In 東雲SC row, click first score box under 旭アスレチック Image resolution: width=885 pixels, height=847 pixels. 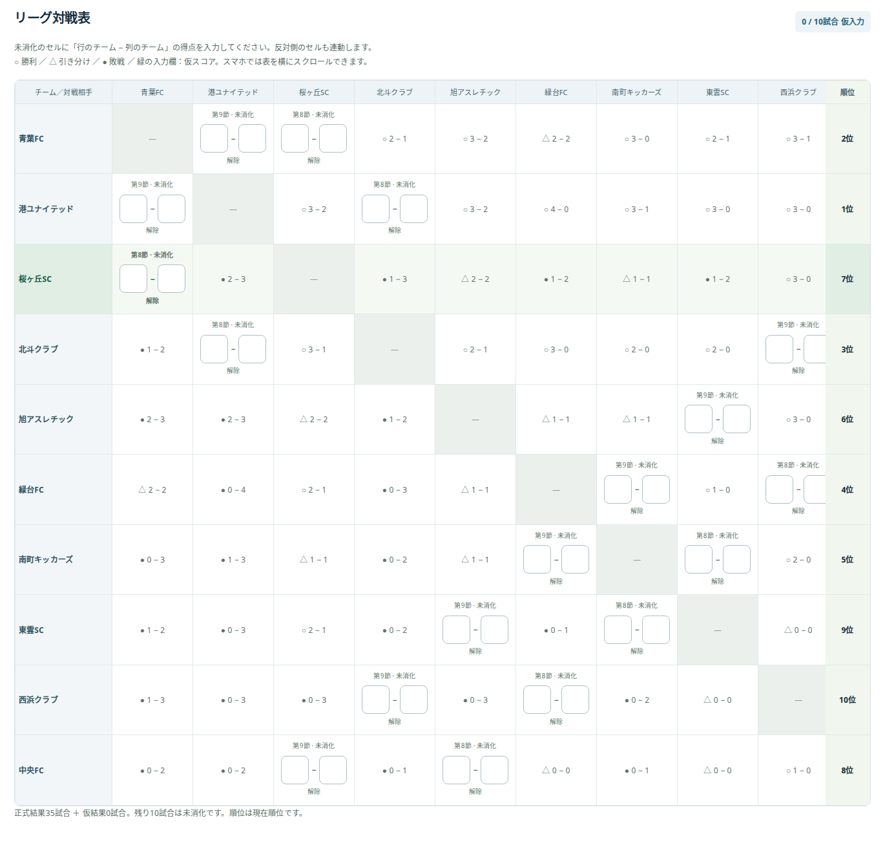[x=456, y=630]
